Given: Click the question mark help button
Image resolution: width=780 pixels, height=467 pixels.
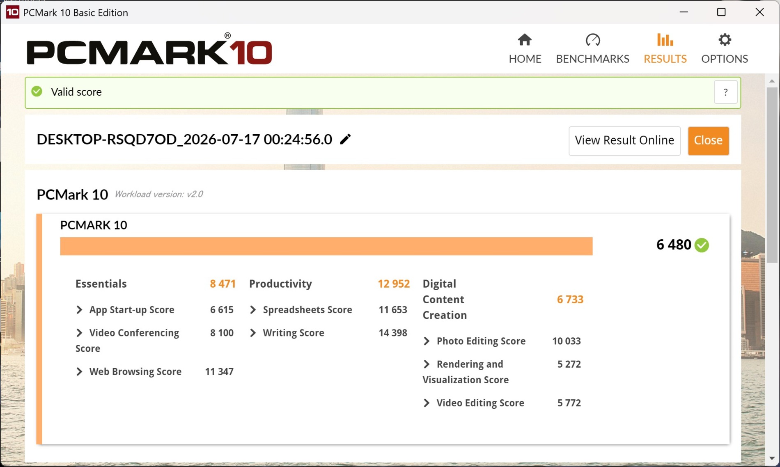Looking at the screenshot, I should 725,92.
